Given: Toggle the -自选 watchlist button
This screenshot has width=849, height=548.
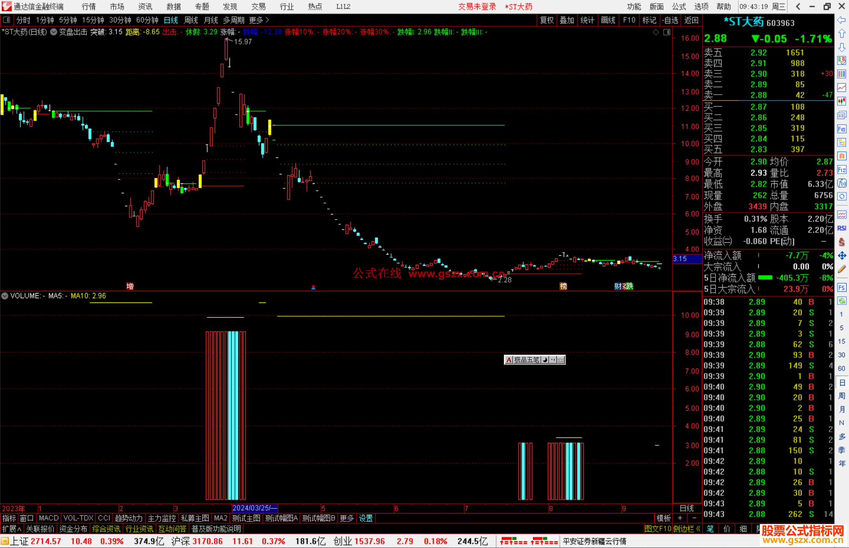Looking at the screenshot, I should (670, 20).
